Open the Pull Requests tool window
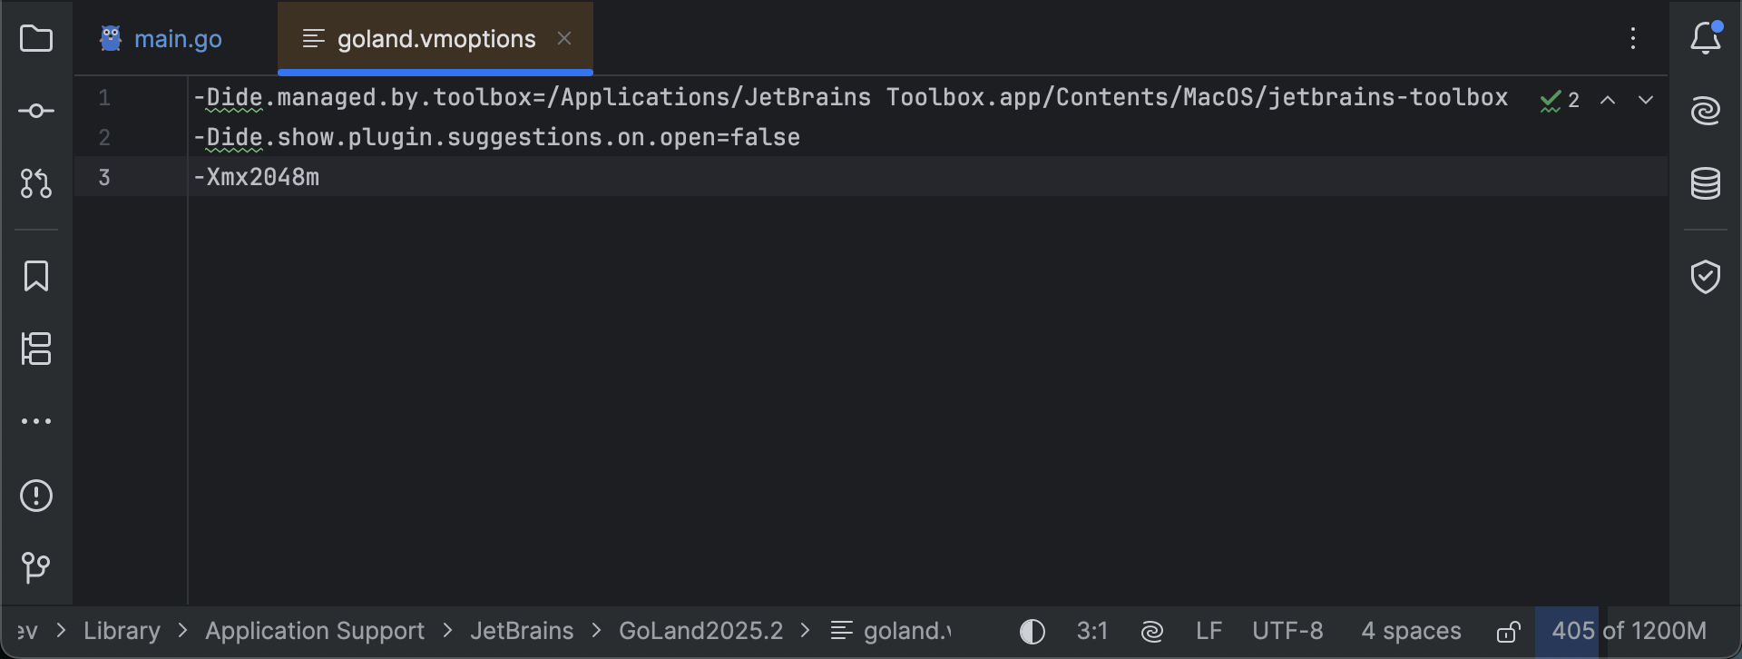The width and height of the screenshot is (1742, 659). click(x=36, y=183)
